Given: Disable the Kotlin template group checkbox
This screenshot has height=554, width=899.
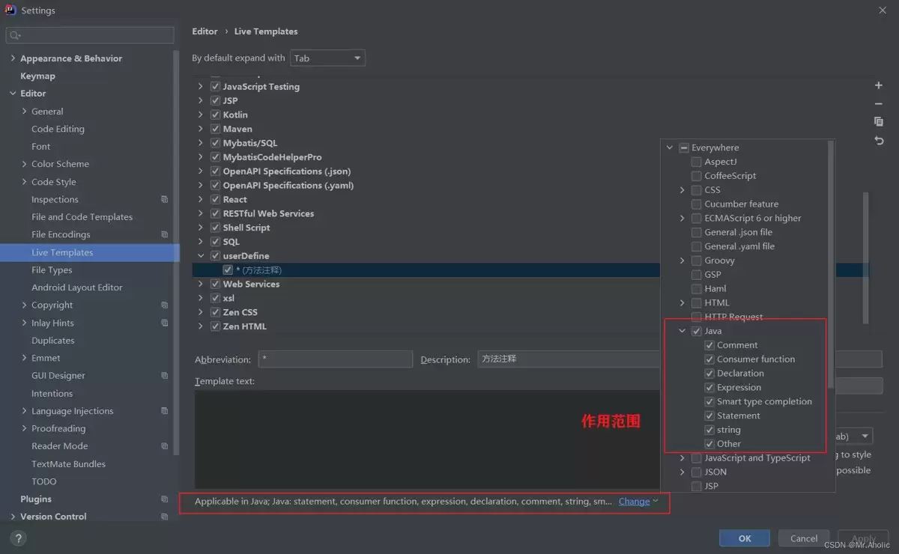Looking at the screenshot, I should [x=216, y=115].
